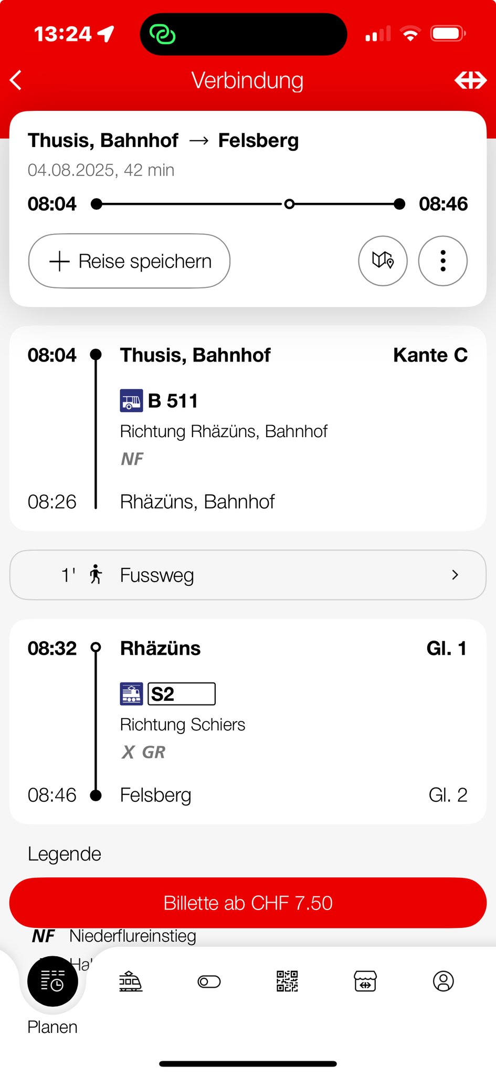496x1076 pixels.
Task: Tap the bus icon for B 511
Action: click(131, 401)
